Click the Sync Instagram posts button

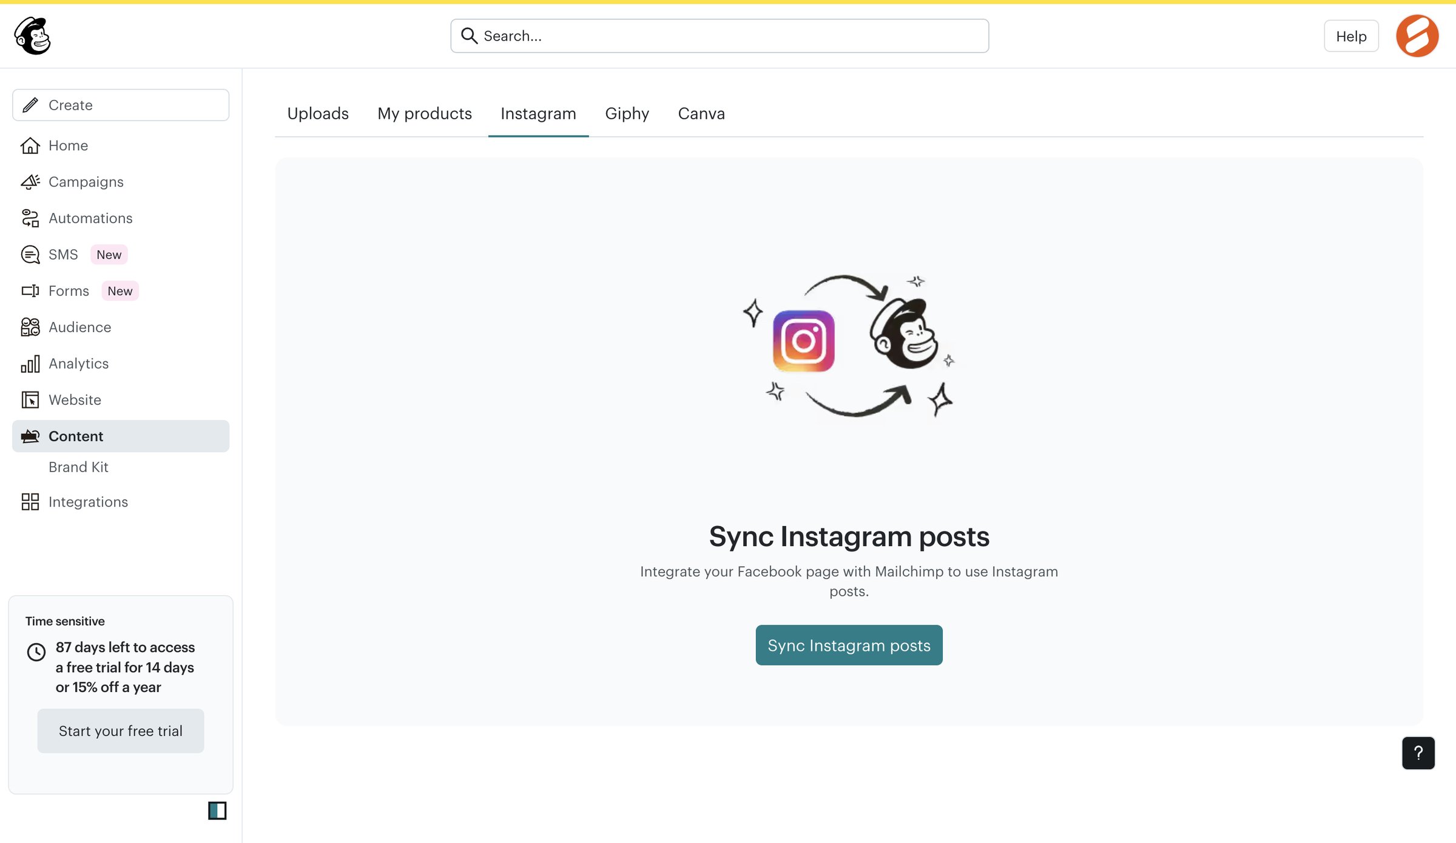click(849, 645)
